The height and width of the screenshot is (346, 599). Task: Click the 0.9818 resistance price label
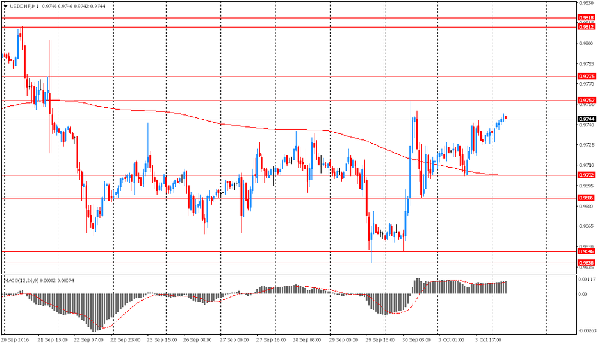point(586,18)
